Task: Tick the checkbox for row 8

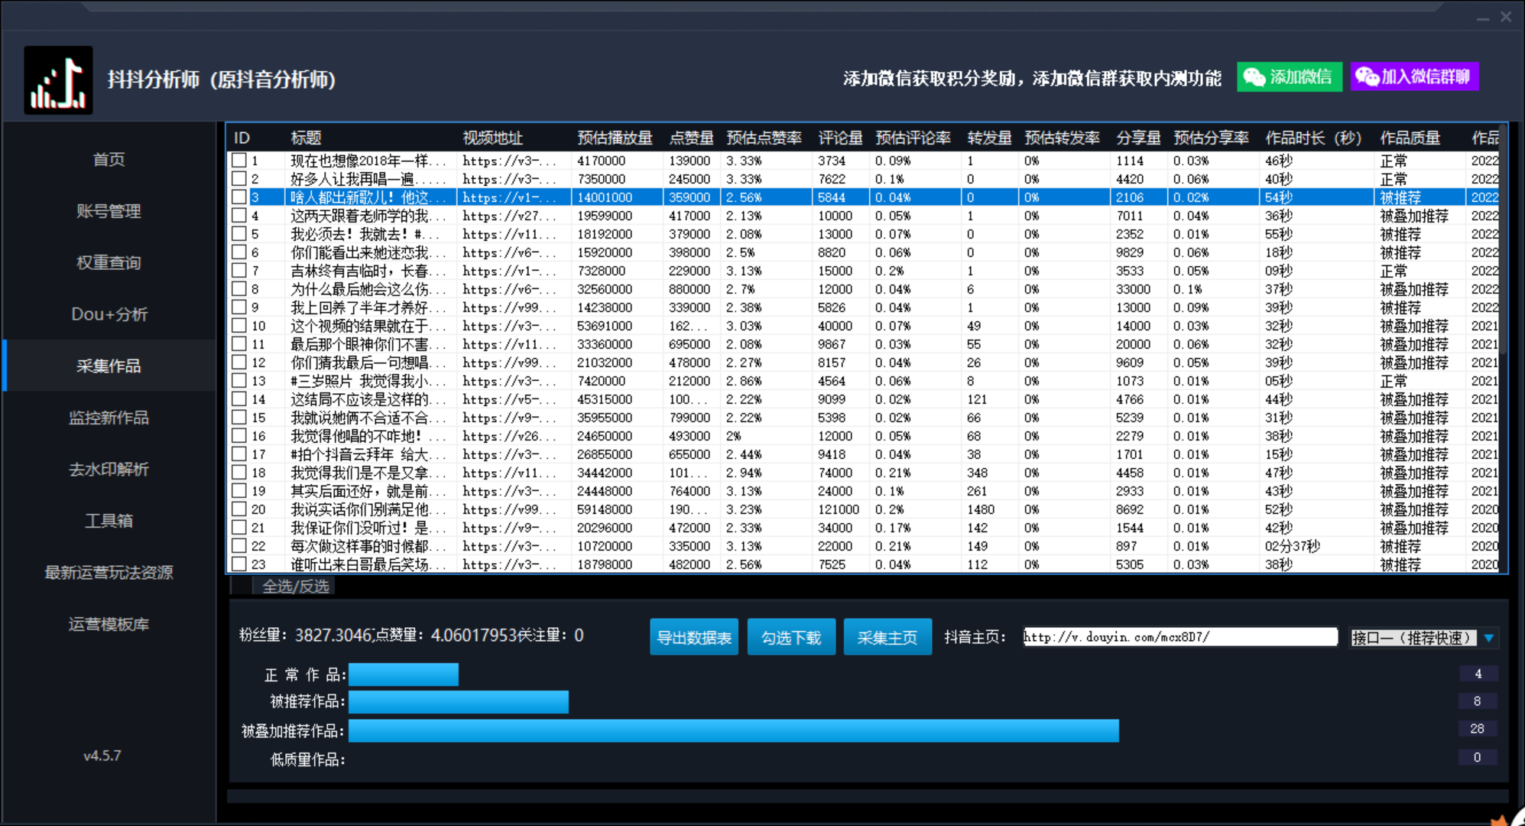Action: click(239, 289)
